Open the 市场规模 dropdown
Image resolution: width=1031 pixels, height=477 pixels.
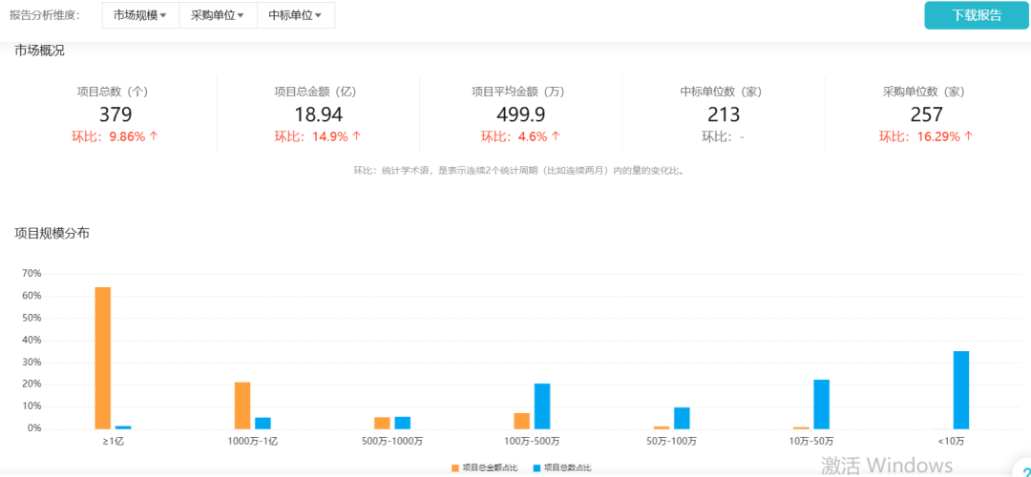[139, 15]
